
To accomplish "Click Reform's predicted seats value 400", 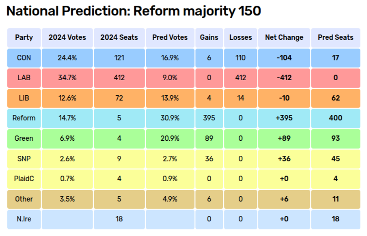I will (335, 118).
